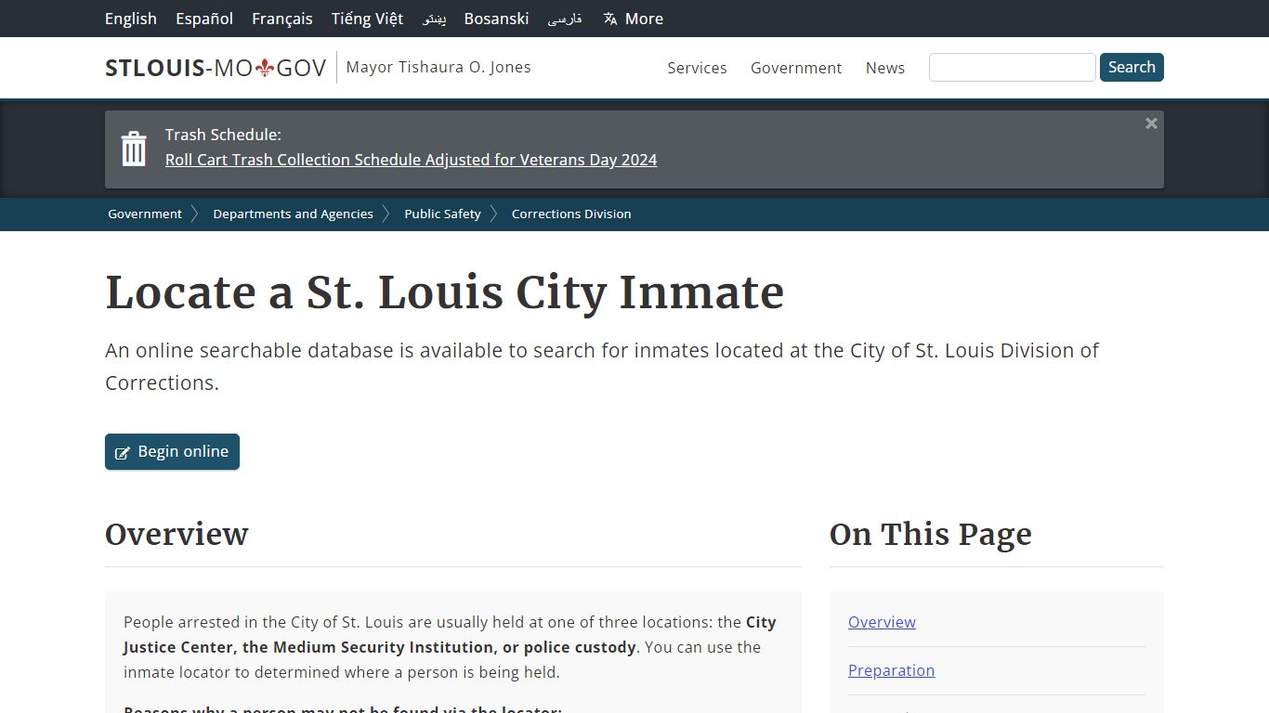Open the Services menu
1269x713 pixels.
pos(697,68)
